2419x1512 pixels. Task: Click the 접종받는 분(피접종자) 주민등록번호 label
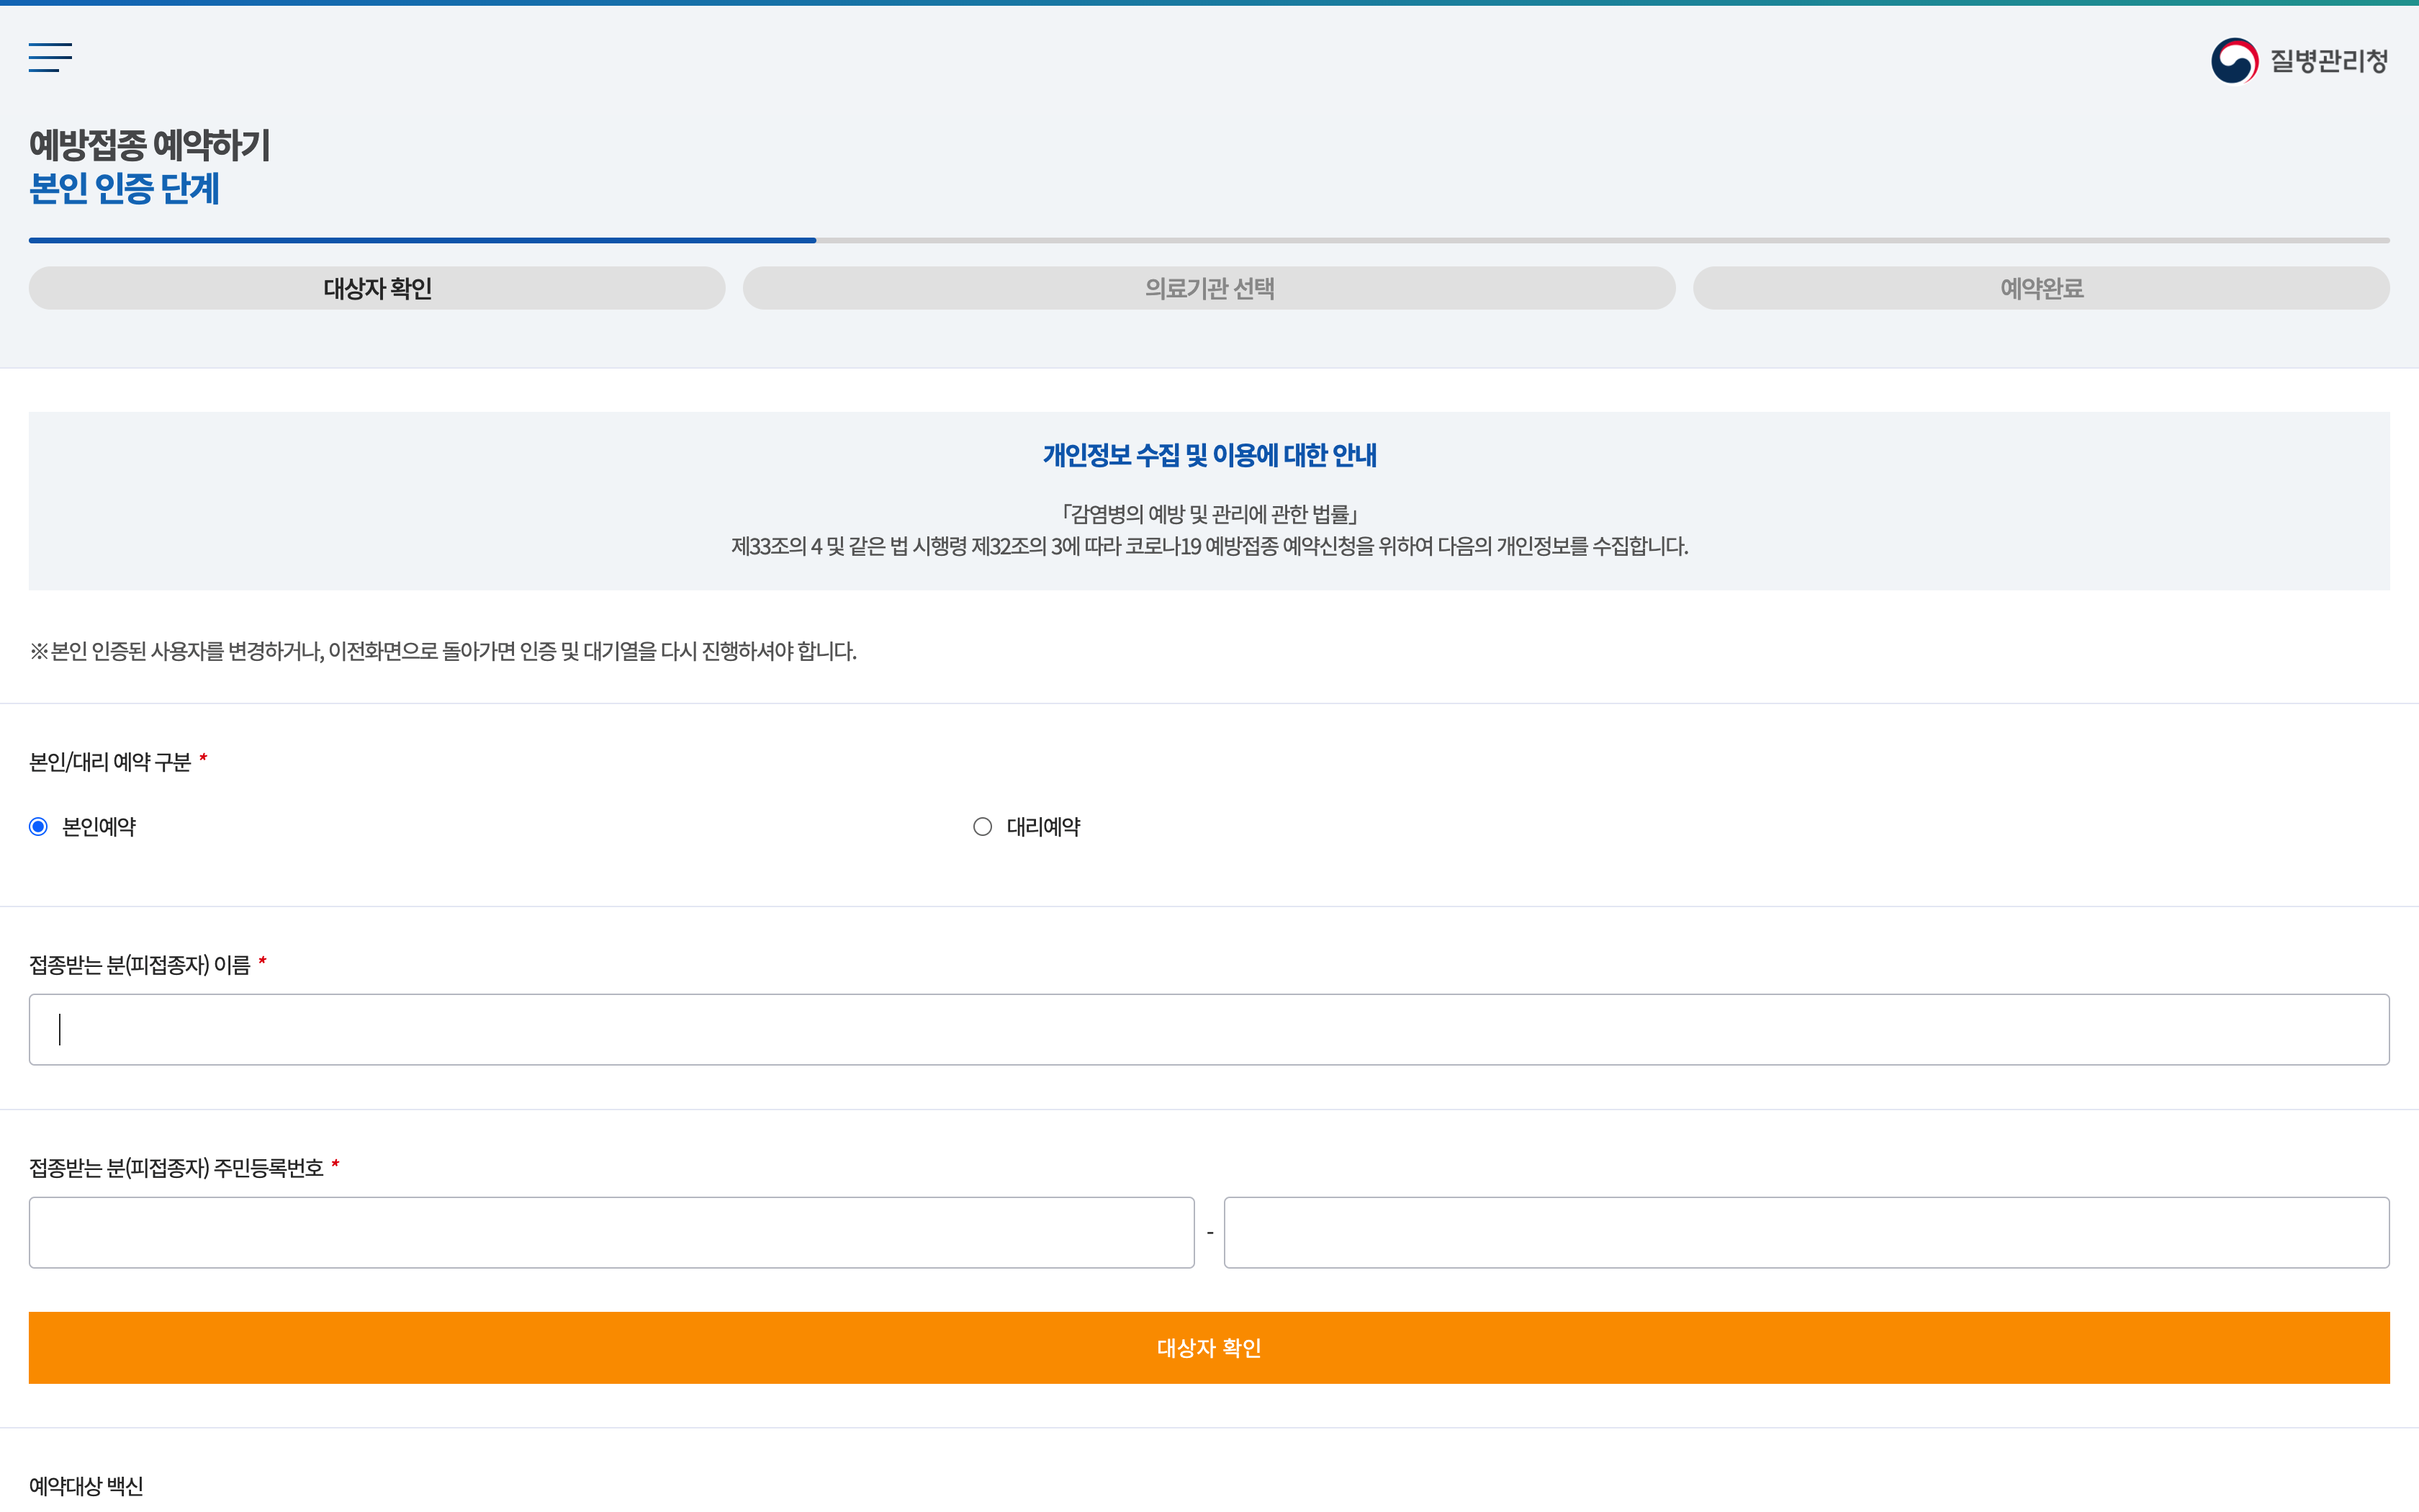tap(176, 1168)
